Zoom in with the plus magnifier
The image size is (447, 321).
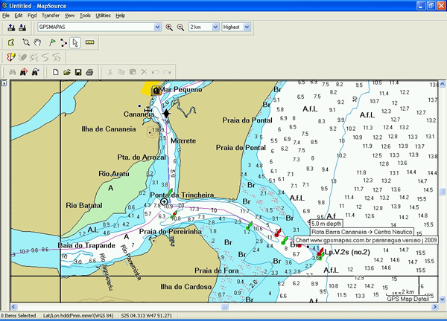coord(169,27)
